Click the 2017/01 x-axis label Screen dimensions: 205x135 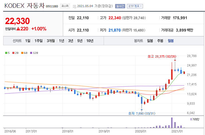click(x=31, y=131)
